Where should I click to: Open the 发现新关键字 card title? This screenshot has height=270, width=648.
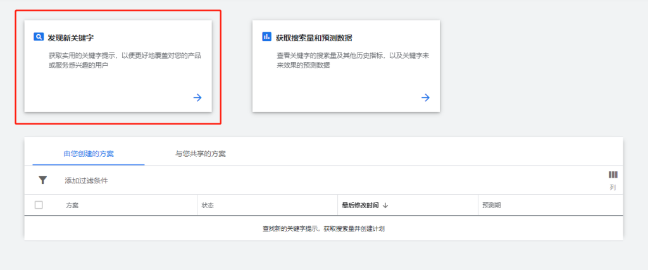[71, 38]
